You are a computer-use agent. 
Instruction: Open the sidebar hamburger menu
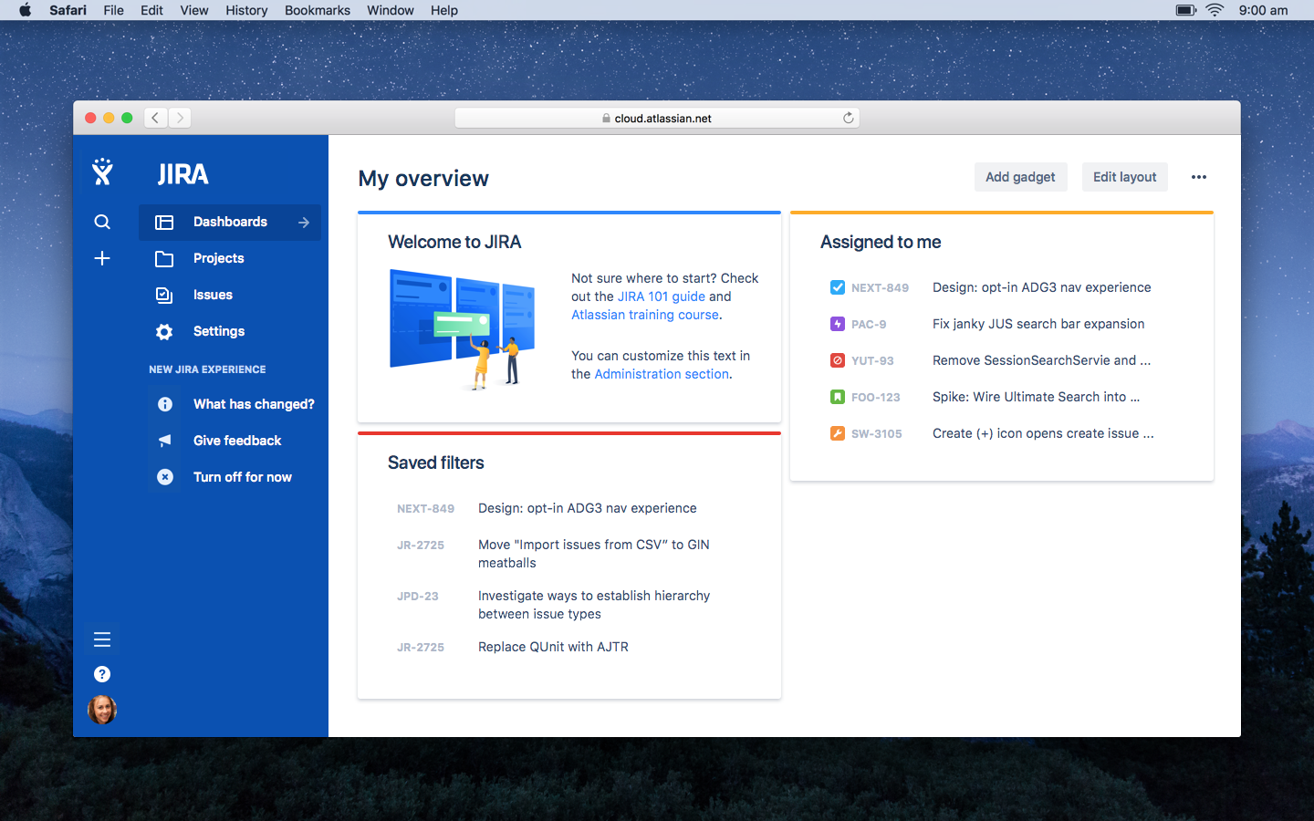point(102,639)
